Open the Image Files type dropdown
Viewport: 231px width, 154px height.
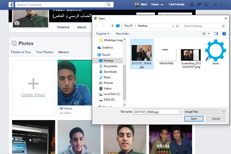pos(204,111)
